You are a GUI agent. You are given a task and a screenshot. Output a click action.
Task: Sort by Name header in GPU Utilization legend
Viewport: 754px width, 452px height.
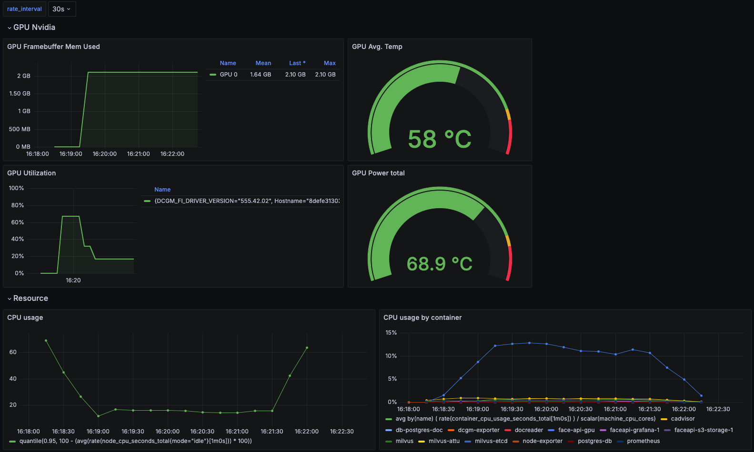click(x=162, y=190)
